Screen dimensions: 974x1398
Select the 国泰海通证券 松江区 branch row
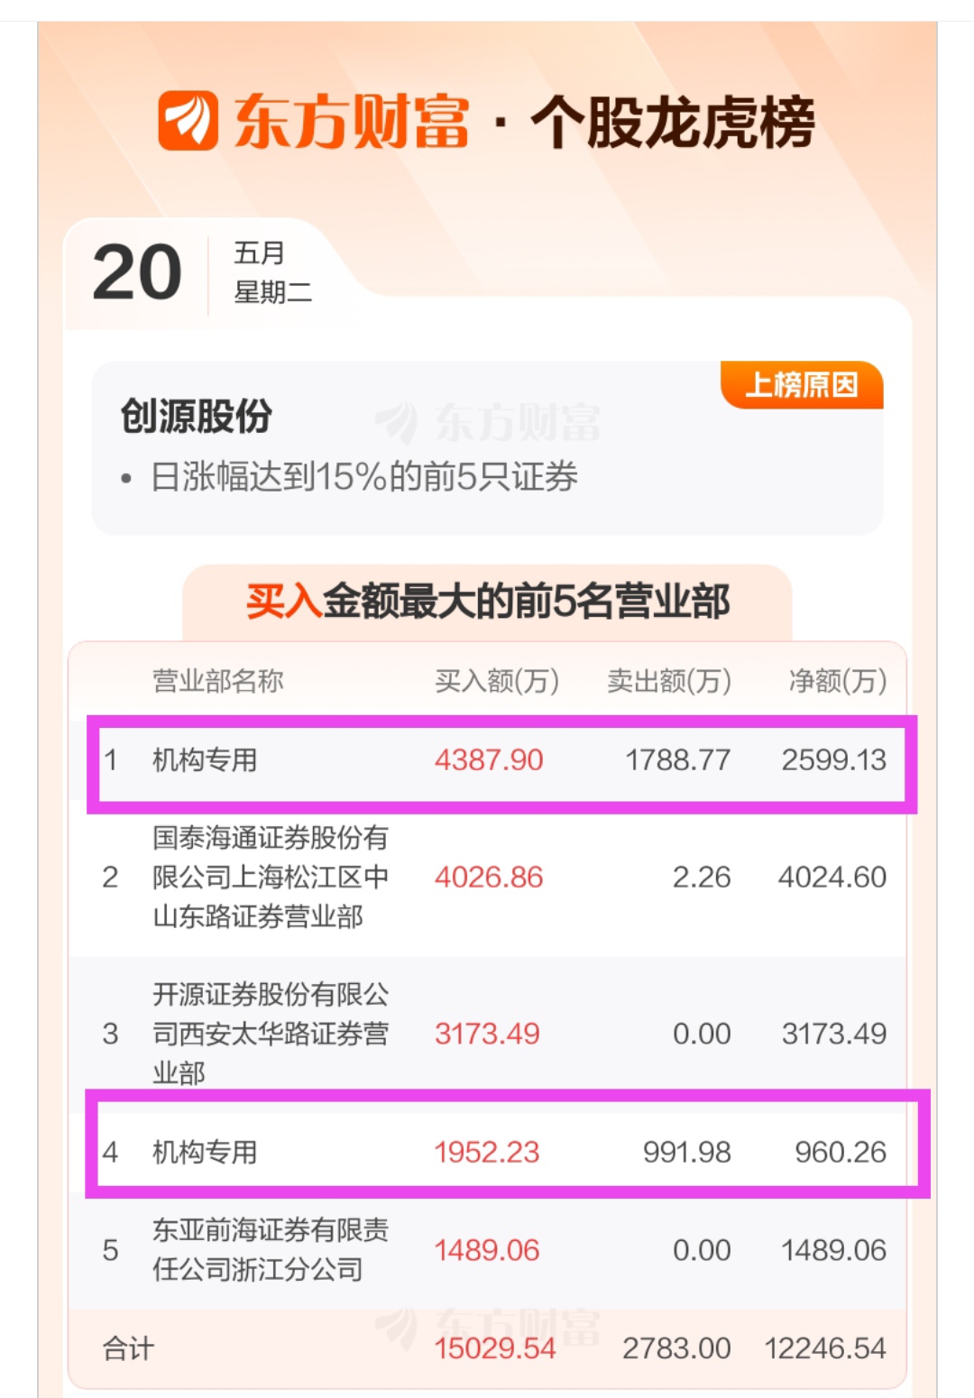488,878
